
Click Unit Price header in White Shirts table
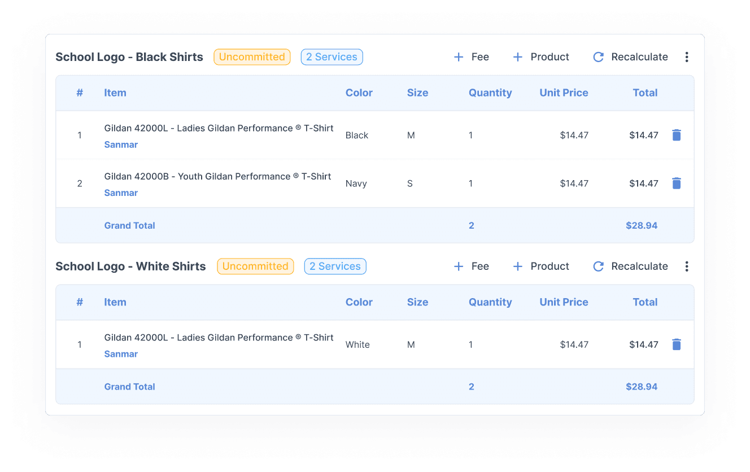pos(563,303)
